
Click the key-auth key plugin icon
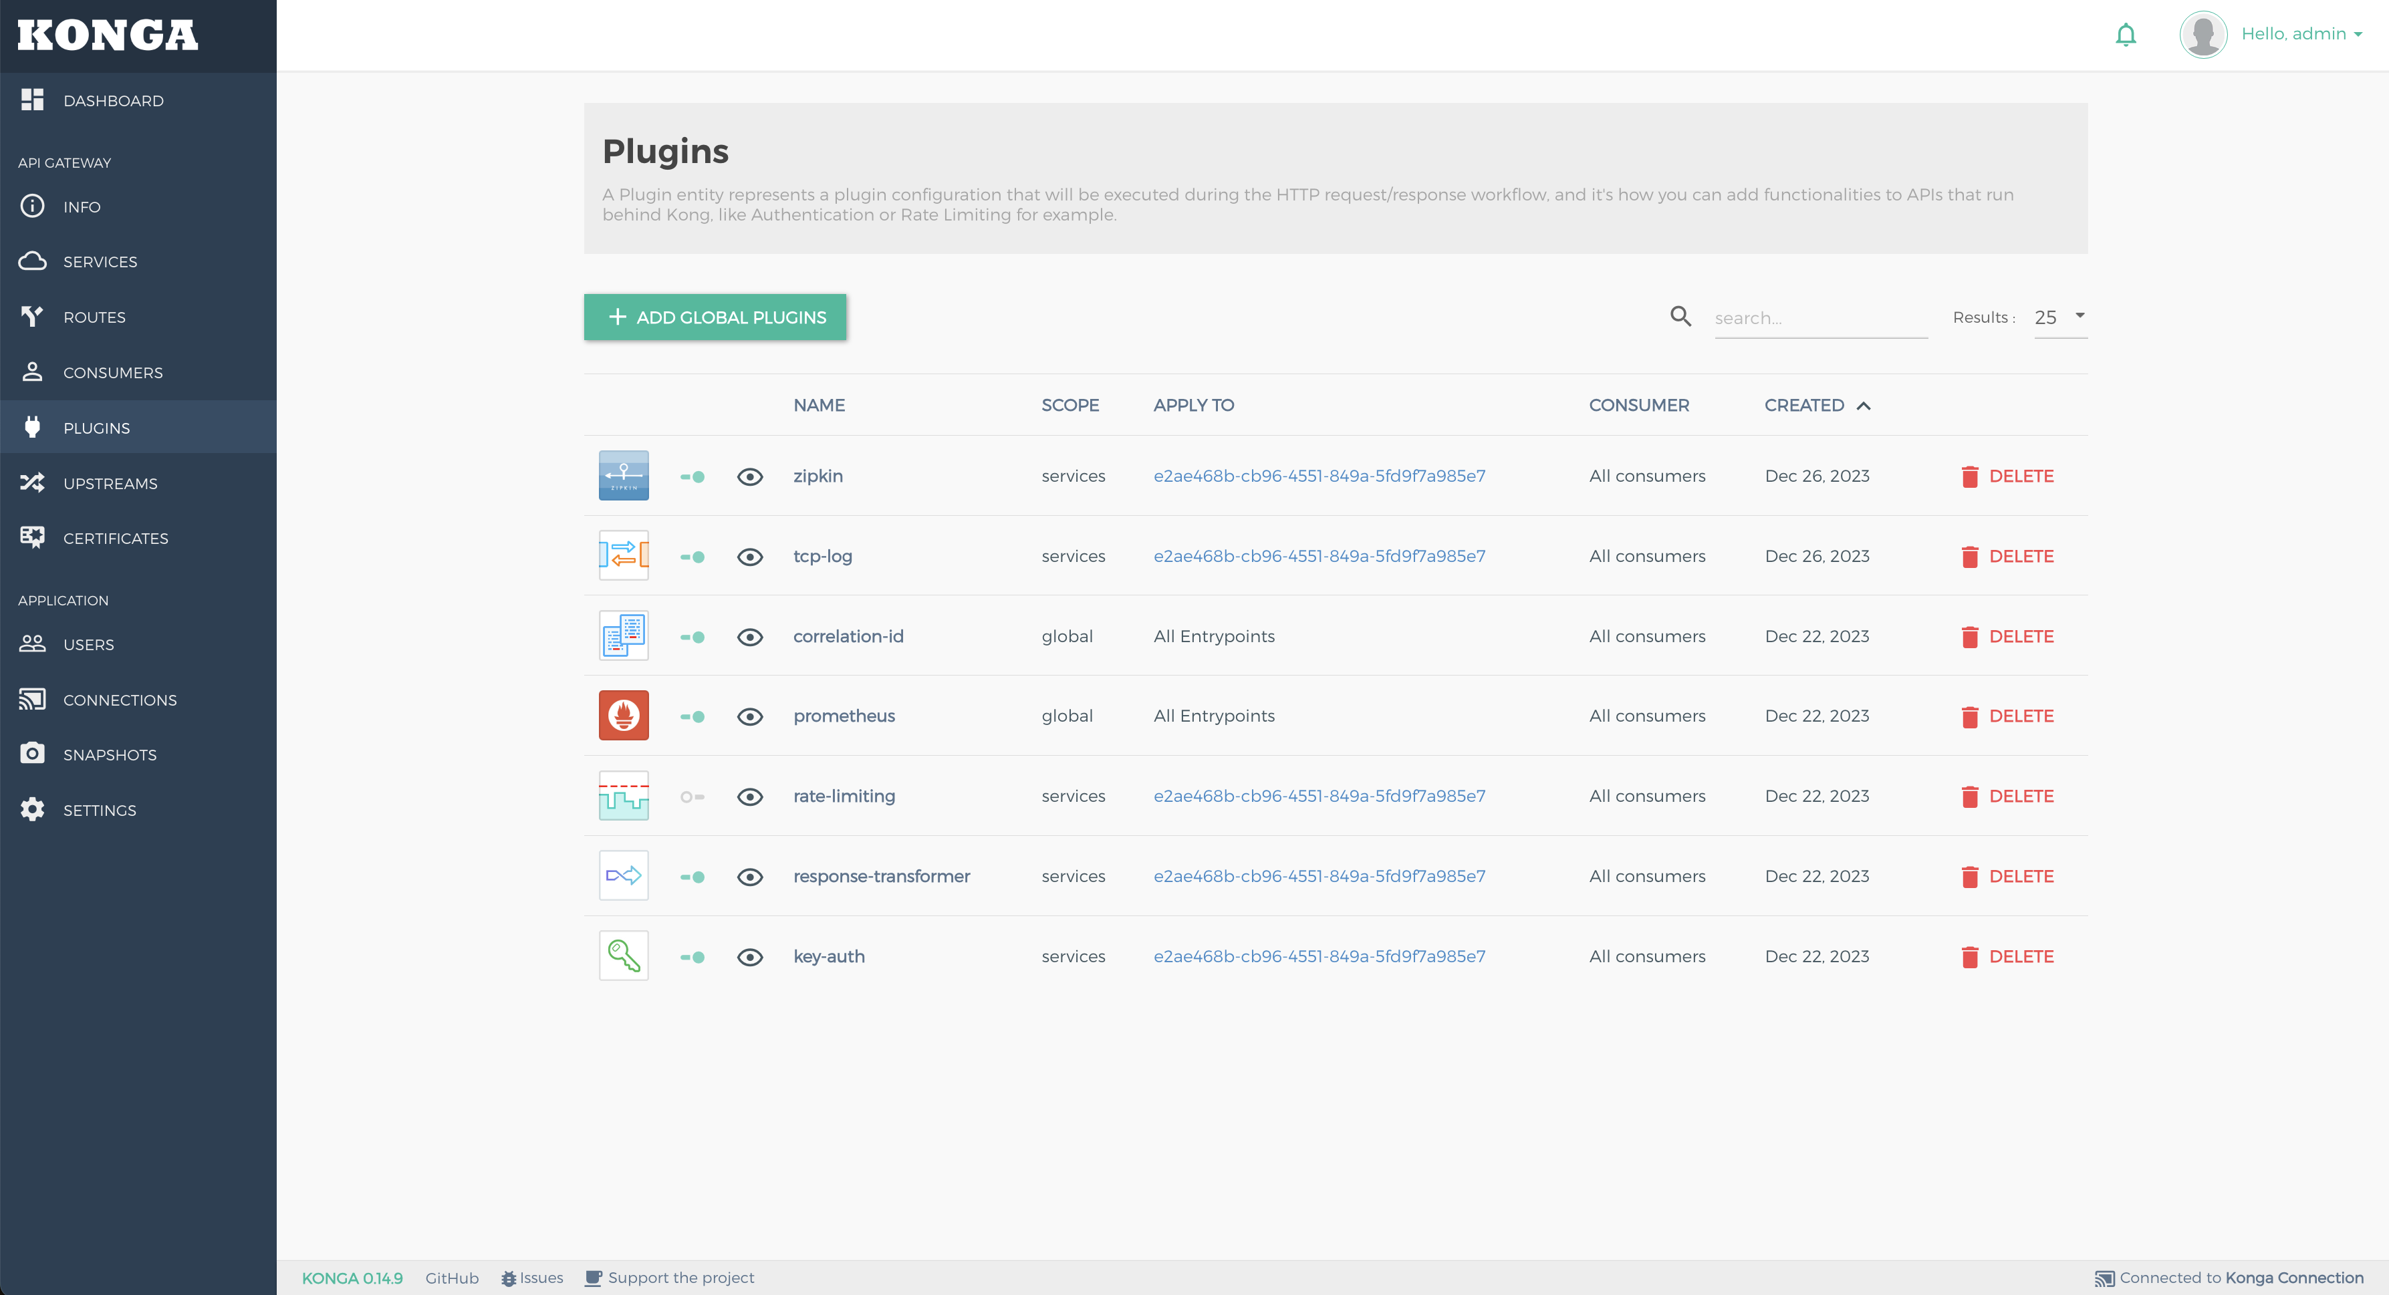(x=623, y=956)
